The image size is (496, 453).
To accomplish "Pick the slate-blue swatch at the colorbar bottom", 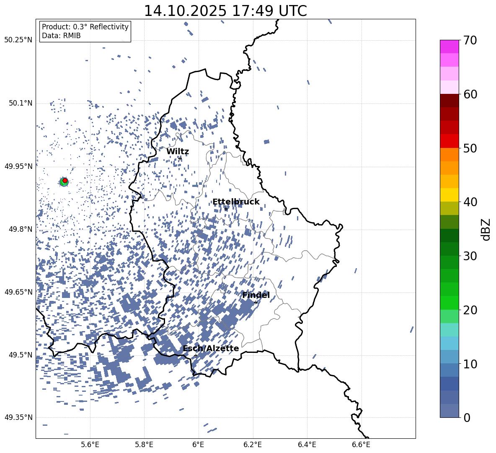I will point(449,411).
